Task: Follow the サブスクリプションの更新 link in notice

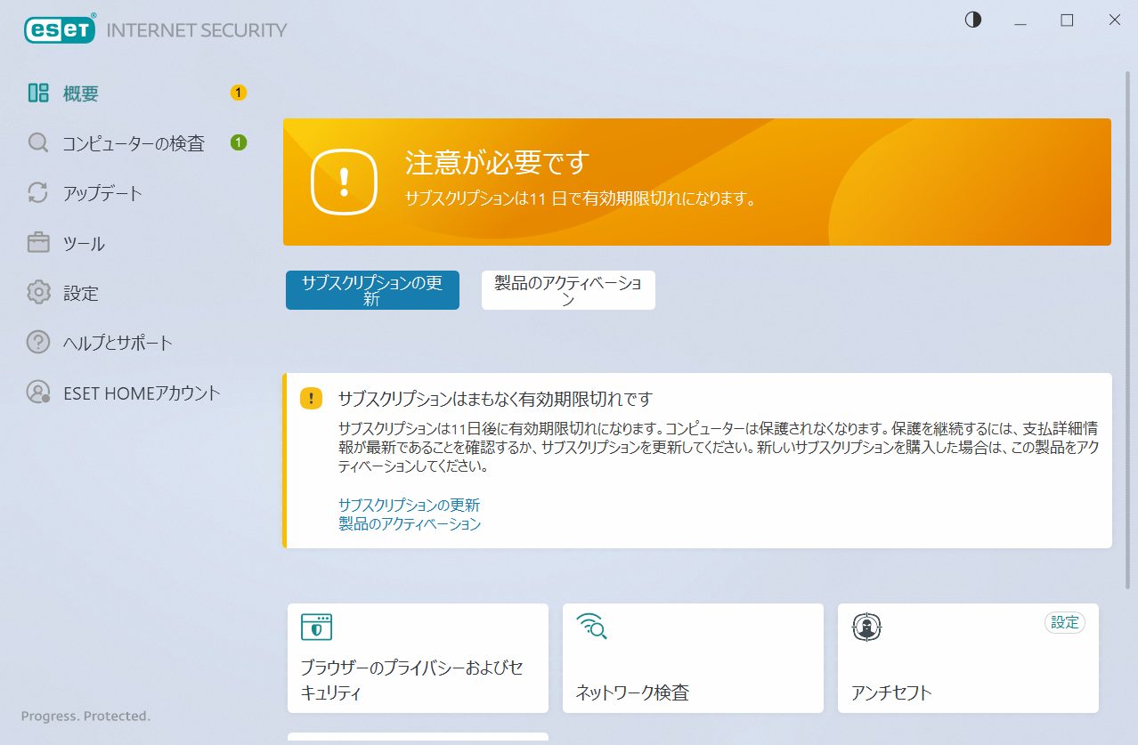Action: [409, 505]
